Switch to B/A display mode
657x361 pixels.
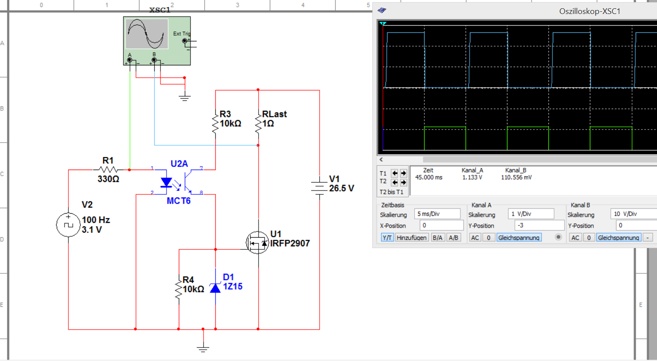pos(437,238)
